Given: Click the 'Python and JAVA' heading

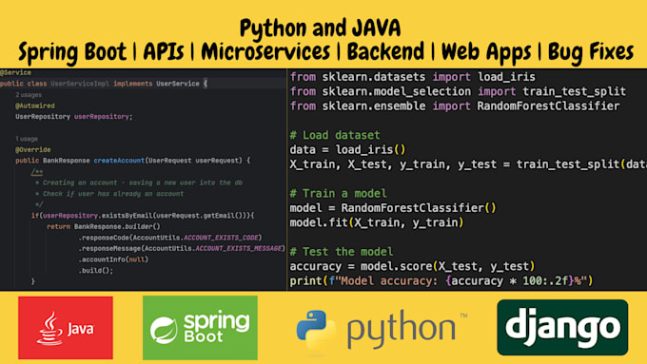Looking at the screenshot, I should (x=321, y=28).
